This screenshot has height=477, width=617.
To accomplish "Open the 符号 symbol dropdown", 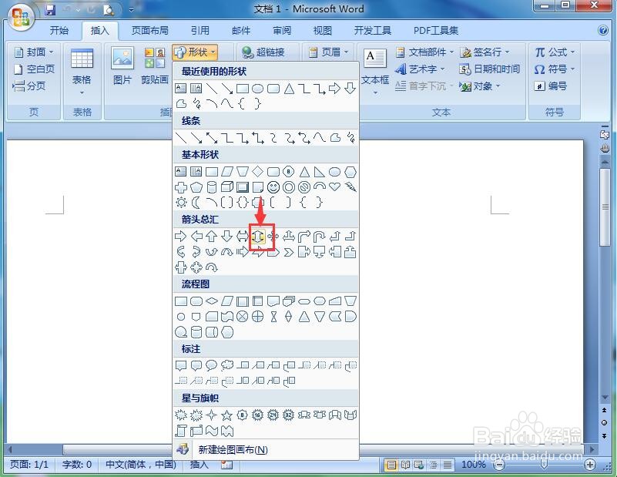I will tap(555, 69).
